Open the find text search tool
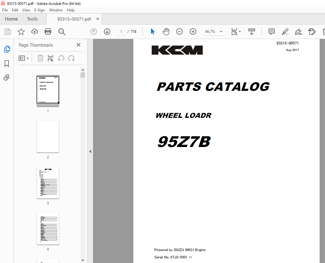This screenshot has width=325, height=263. pyautogui.click(x=62, y=32)
